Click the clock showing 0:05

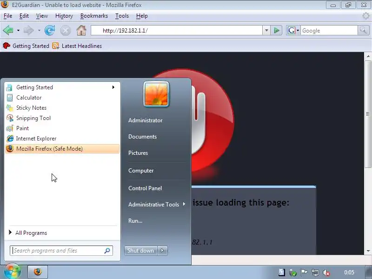pyautogui.click(x=349, y=272)
